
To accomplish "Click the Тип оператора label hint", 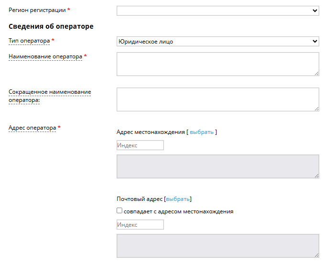I will pos(29,41).
